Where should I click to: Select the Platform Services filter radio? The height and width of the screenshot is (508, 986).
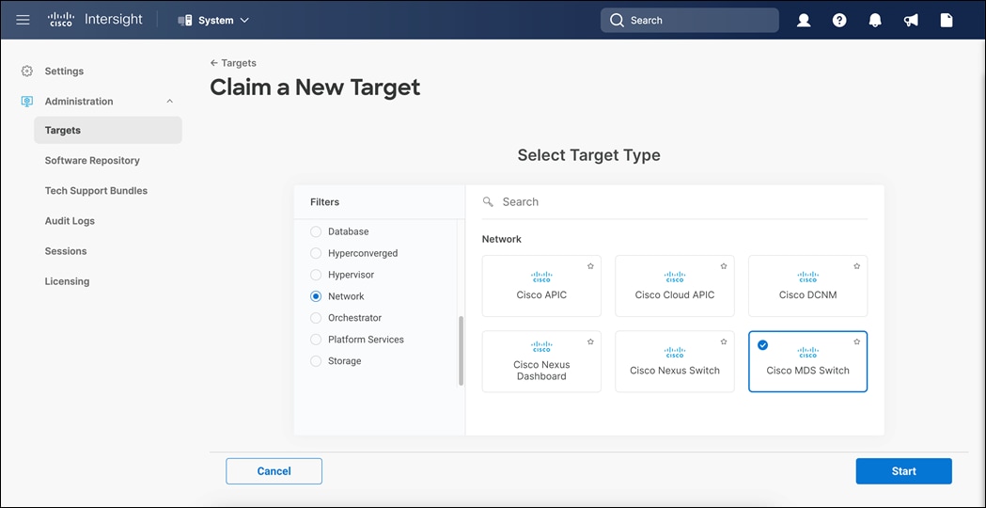tap(316, 340)
